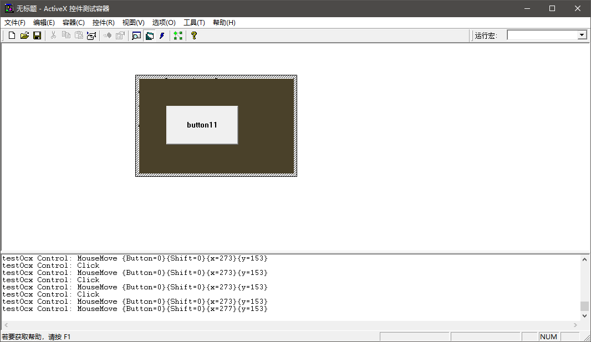Click the Open folder toolbar icon
Image resolution: width=591 pixels, height=342 pixels.
coord(24,35)
